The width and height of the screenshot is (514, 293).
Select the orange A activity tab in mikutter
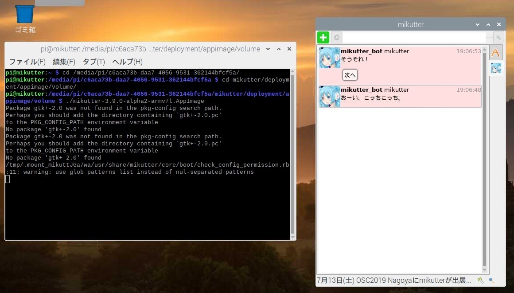(x=495, y=53)
